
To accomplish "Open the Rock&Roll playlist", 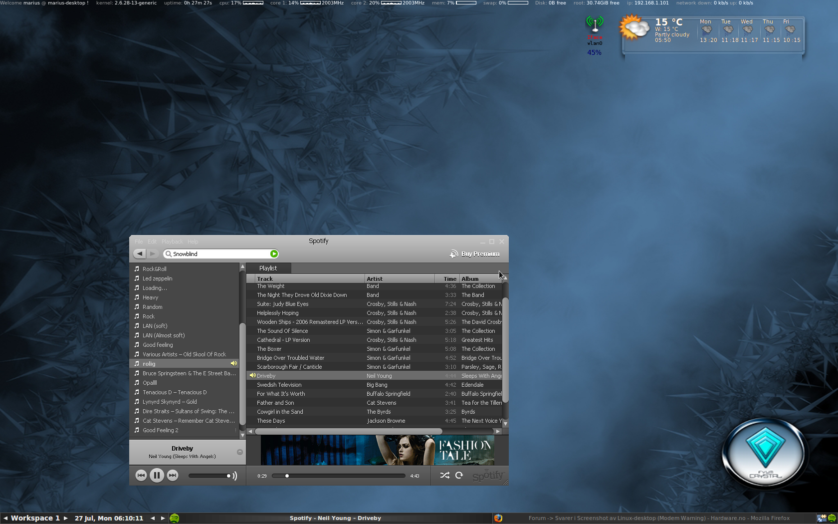I will (185, 269).
